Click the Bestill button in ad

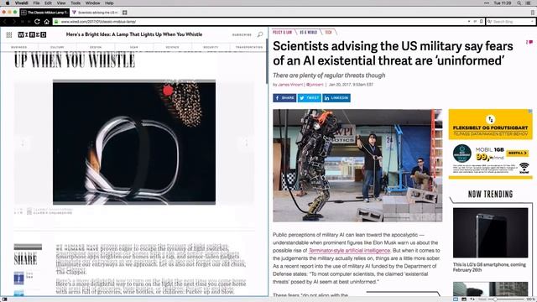[x=518, y=153]
